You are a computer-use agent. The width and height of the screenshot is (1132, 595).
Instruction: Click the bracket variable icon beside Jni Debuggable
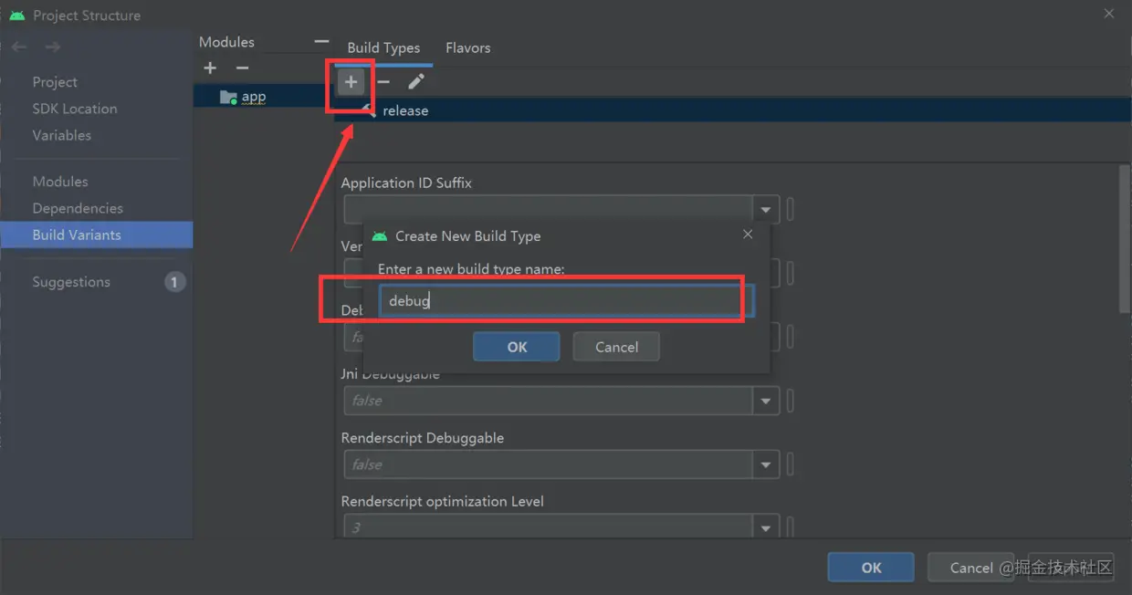point(791,401)
